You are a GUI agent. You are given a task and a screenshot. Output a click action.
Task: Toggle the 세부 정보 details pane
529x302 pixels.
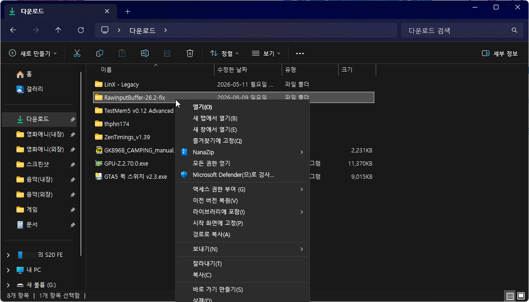(x=500, y=53)
